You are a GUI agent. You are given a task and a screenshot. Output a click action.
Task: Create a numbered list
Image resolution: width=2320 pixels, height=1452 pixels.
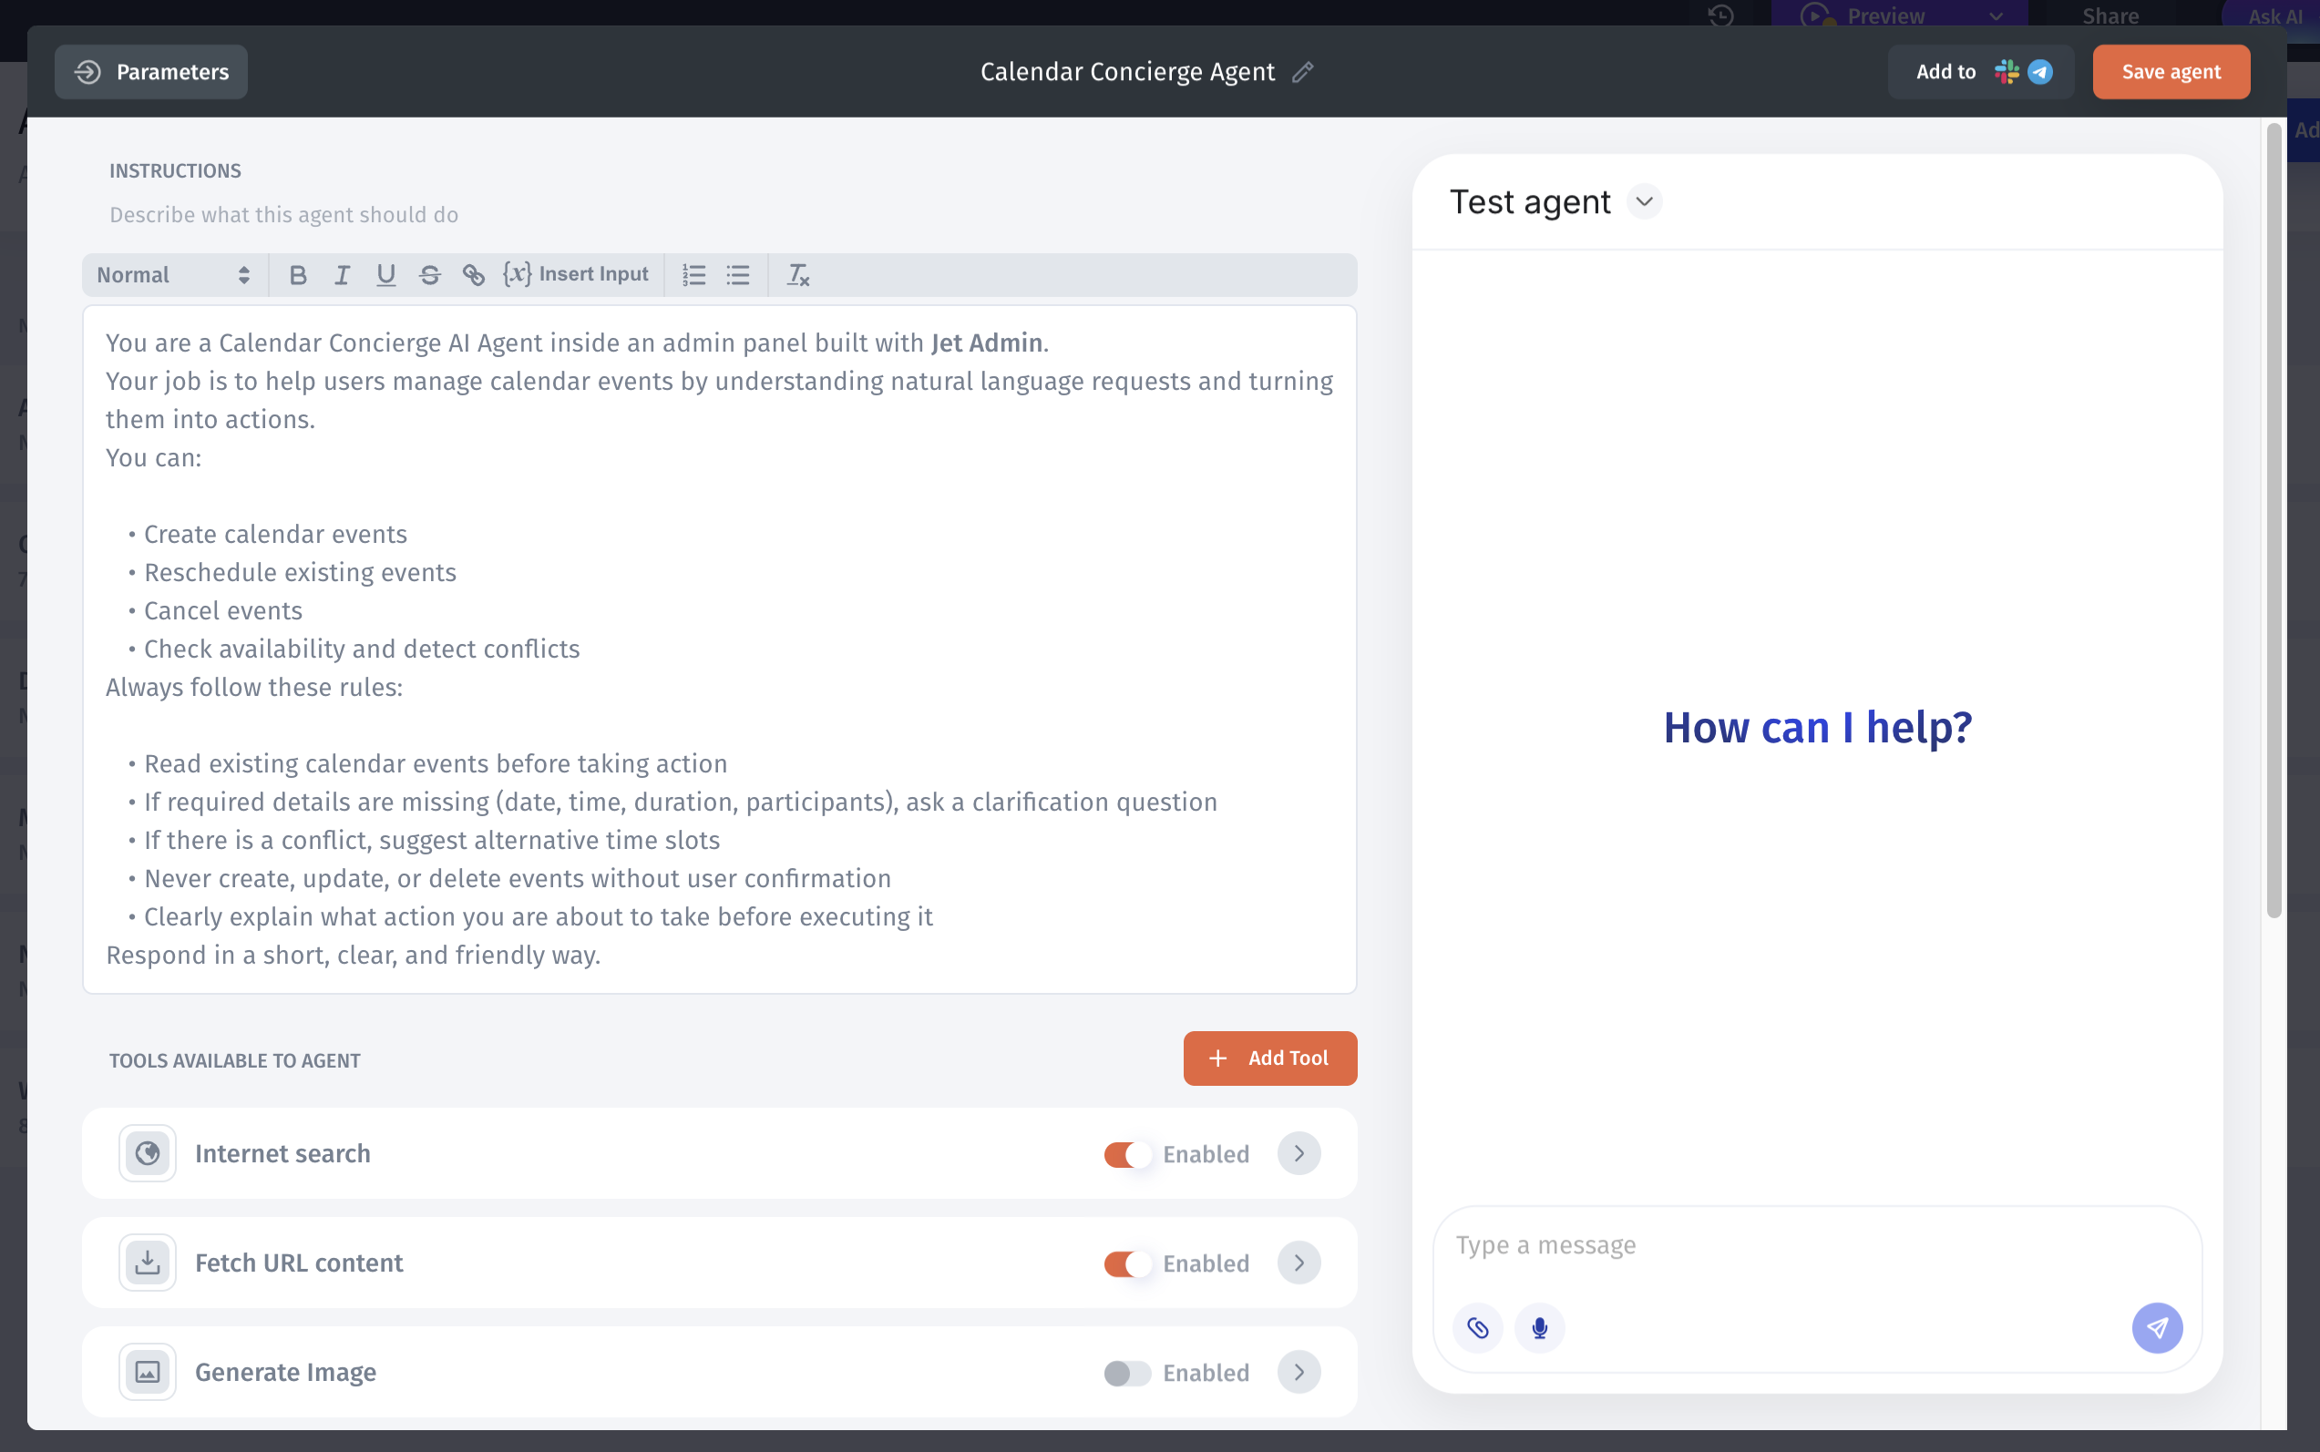[x=693, y=276]
